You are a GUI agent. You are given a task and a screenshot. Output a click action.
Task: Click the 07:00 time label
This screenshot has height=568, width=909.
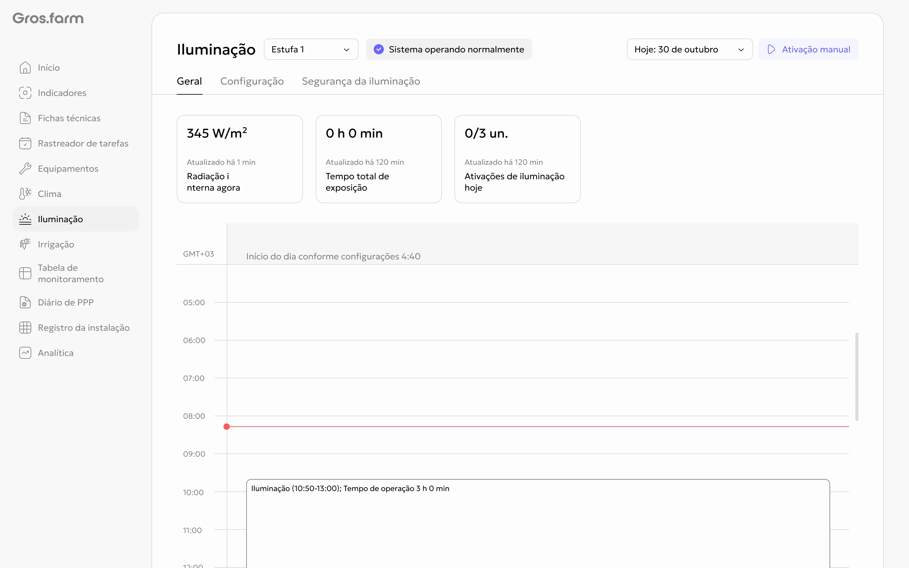coord(194,378)
